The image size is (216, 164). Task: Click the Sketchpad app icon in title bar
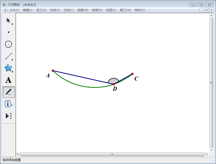coord(4,5)
